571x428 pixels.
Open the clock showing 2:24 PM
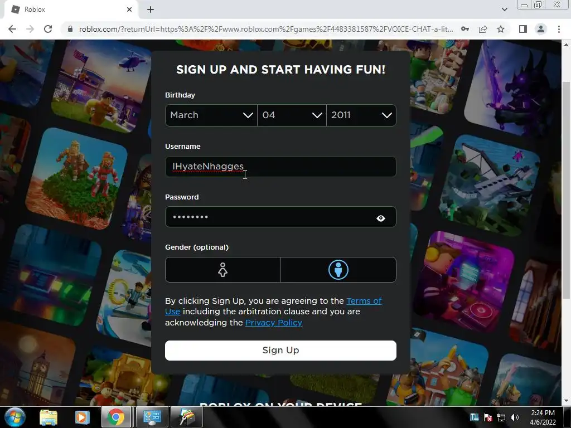[543, 417]
